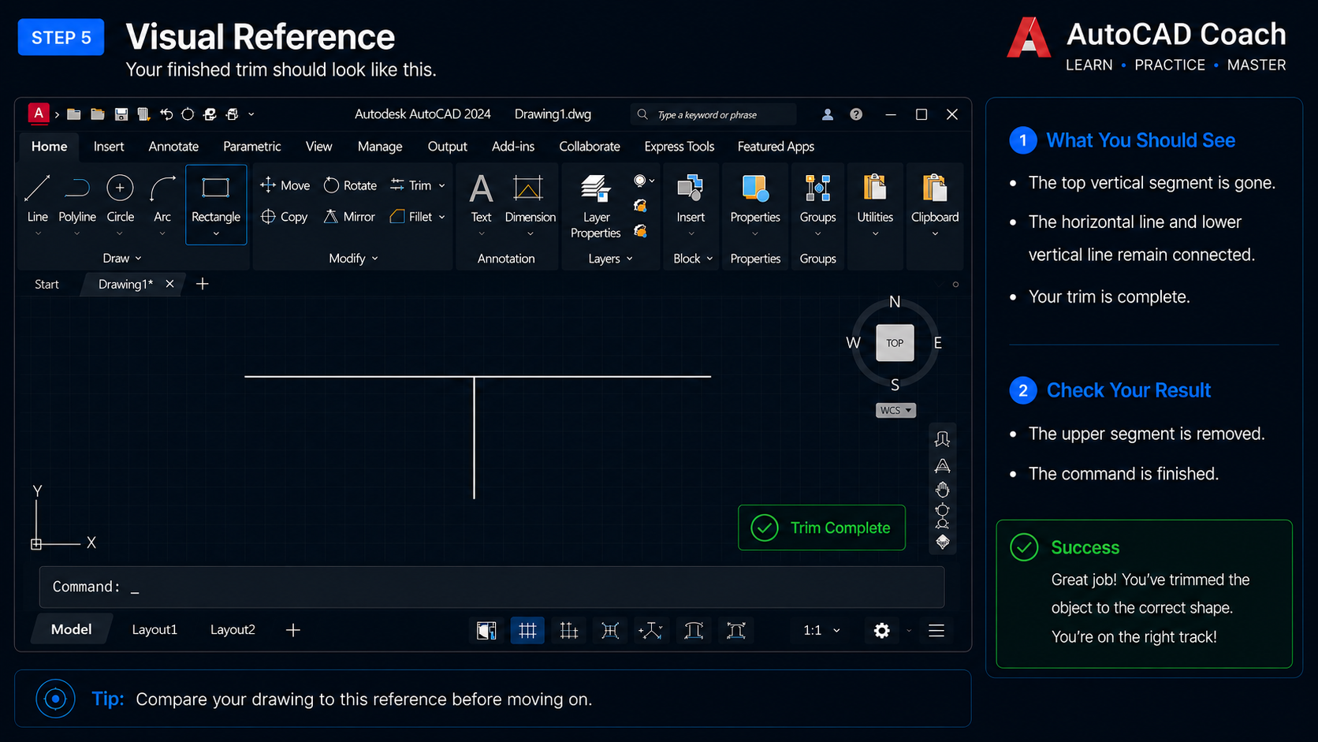Click the keyword search box
Image resolution: width=1318 pixels, height=742 pixels.
[x=713, y=114]
